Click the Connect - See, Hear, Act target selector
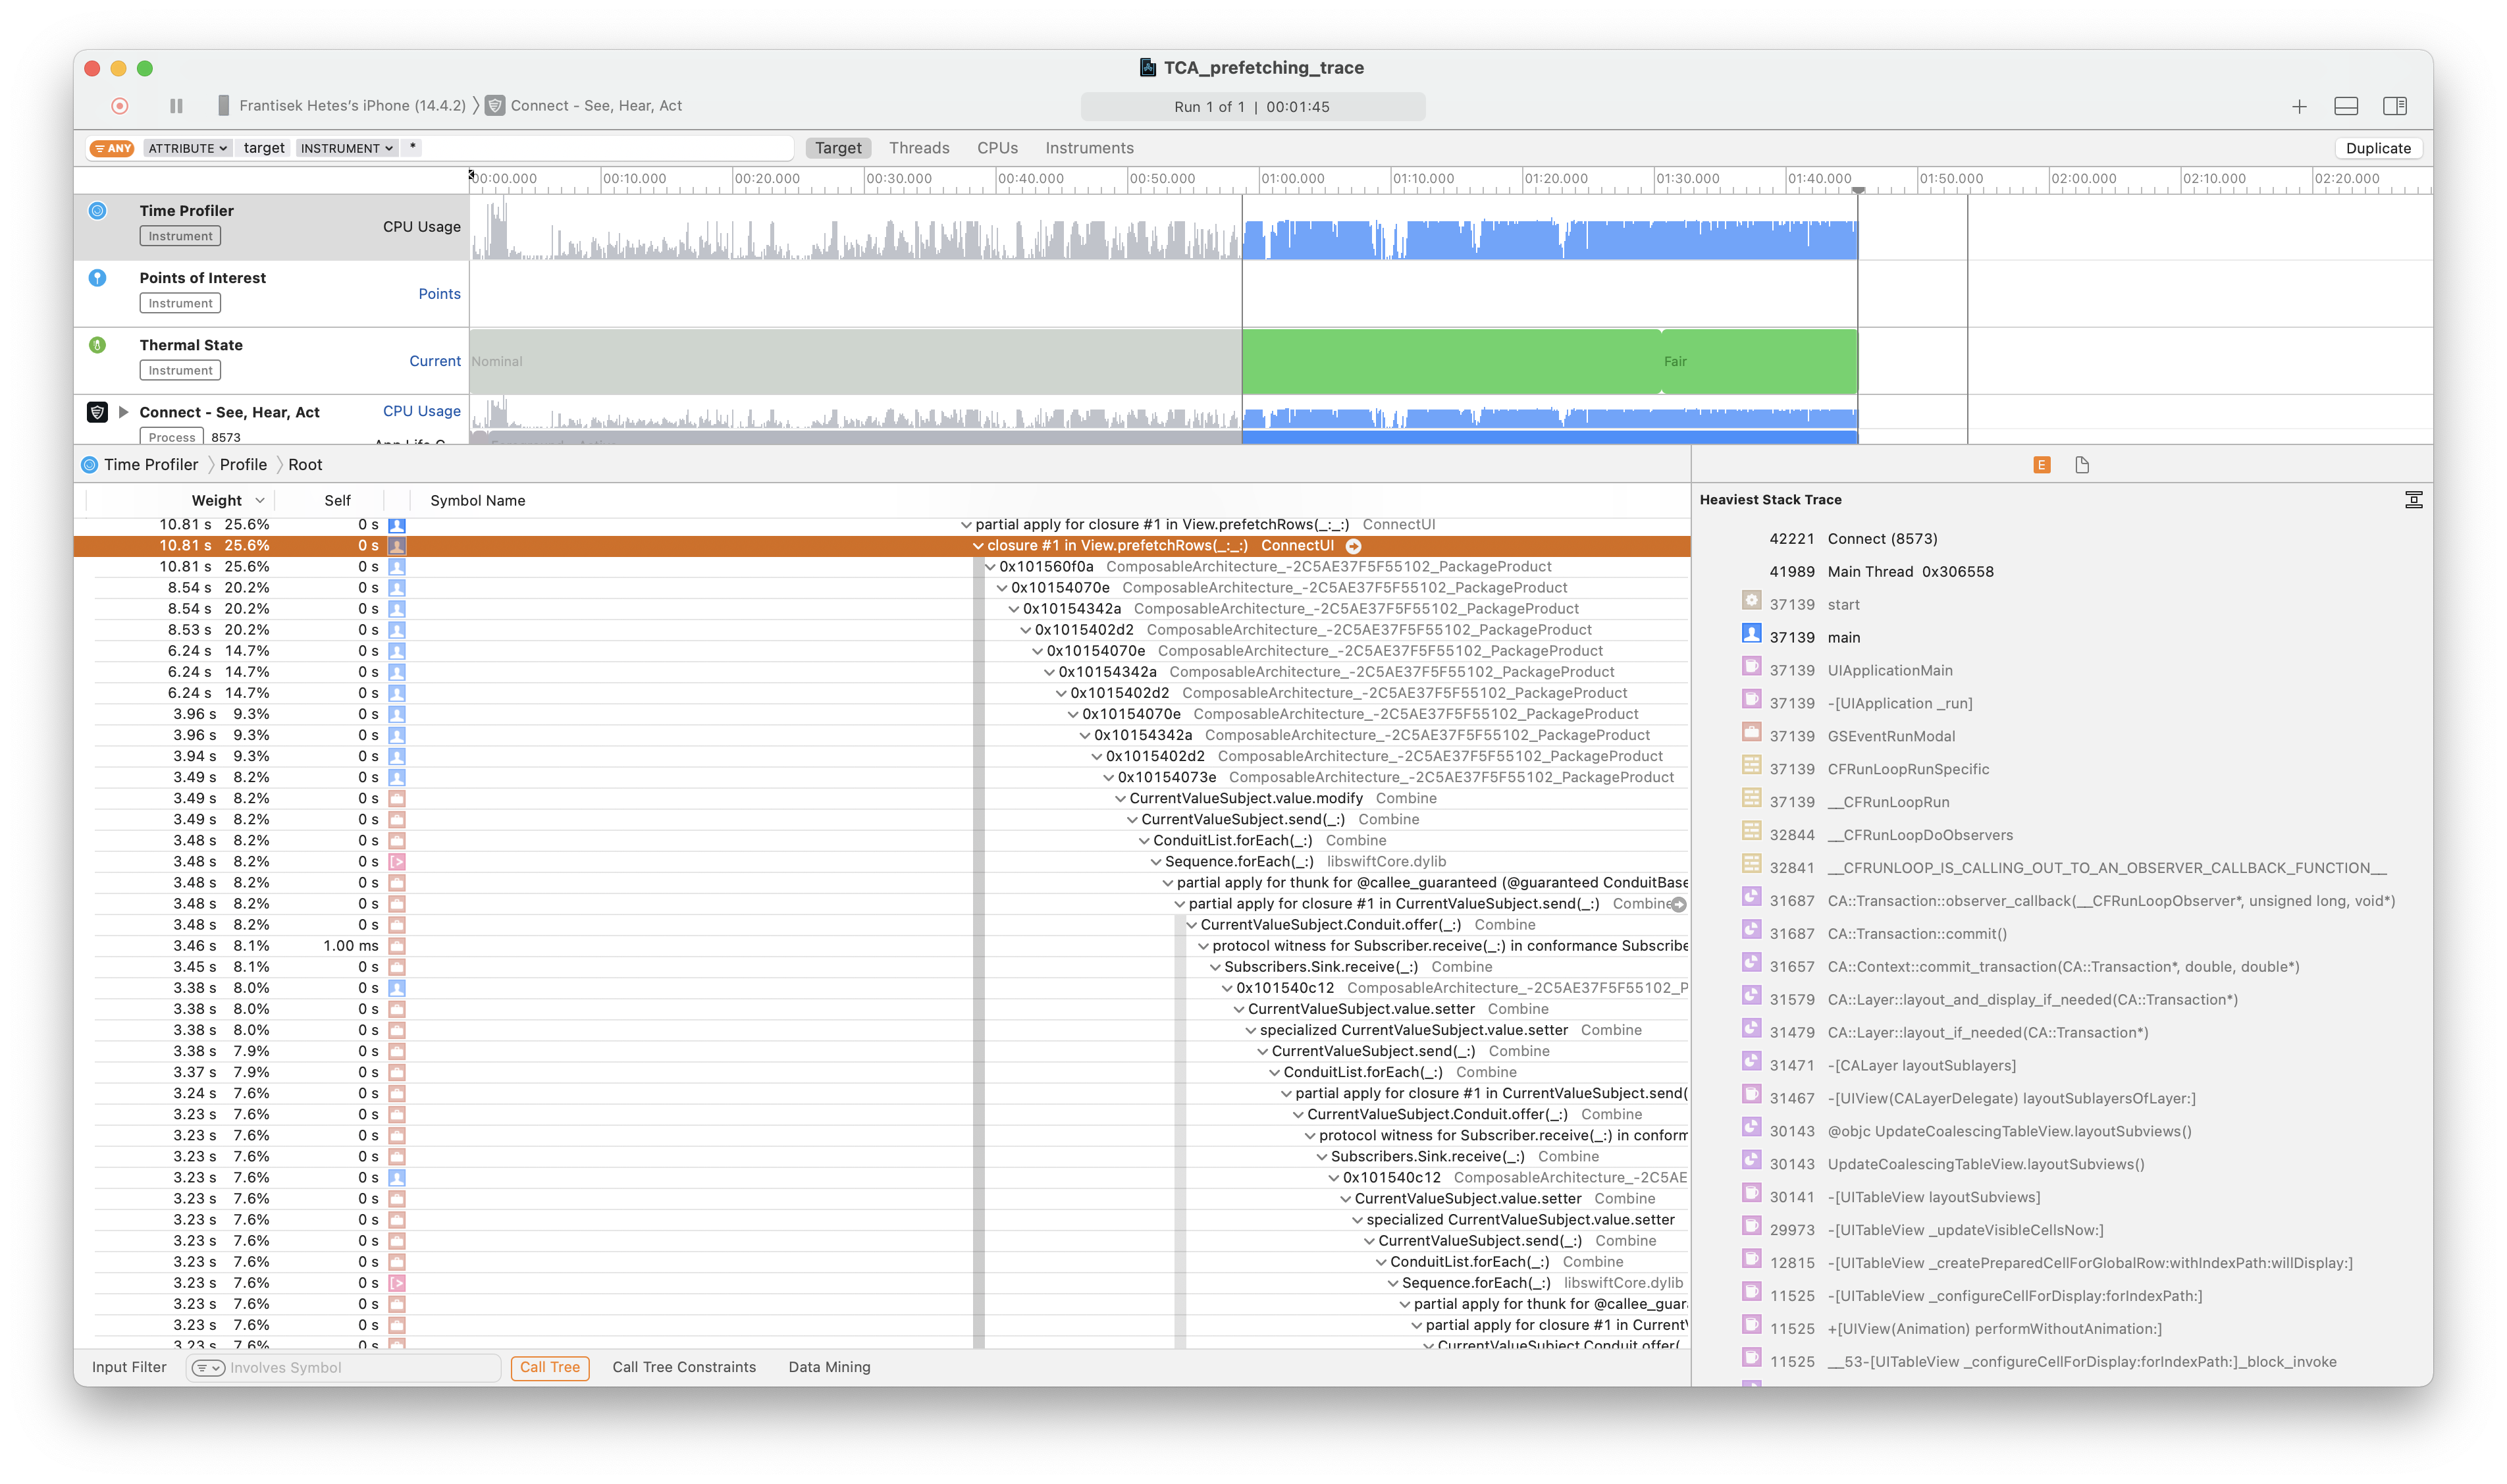2507x1484 pixels. pos(584,105)
